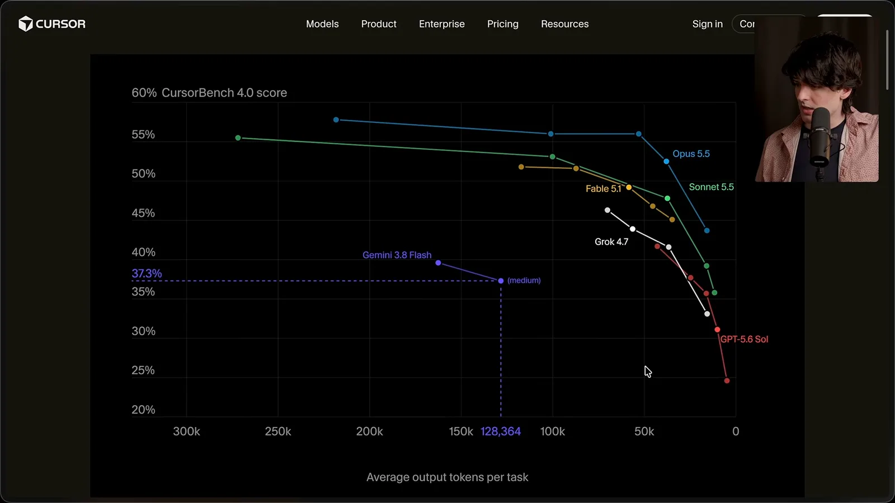This screenshot has width=895, height=503.
Task: Open the Enterprise menu item
Action: 442,24
